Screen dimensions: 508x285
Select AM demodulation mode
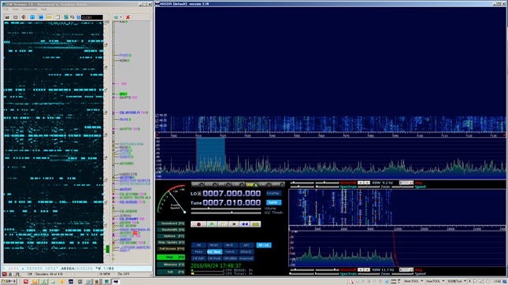pos(198,184)
